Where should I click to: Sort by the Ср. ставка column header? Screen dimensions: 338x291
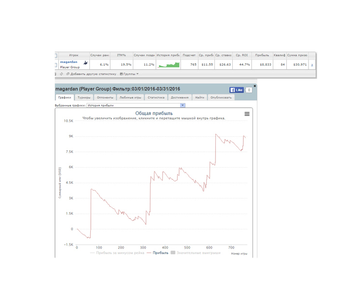(x=223, y=55)
